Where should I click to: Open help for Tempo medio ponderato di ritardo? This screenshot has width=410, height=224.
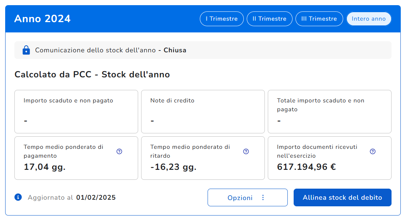click(246, 151)
